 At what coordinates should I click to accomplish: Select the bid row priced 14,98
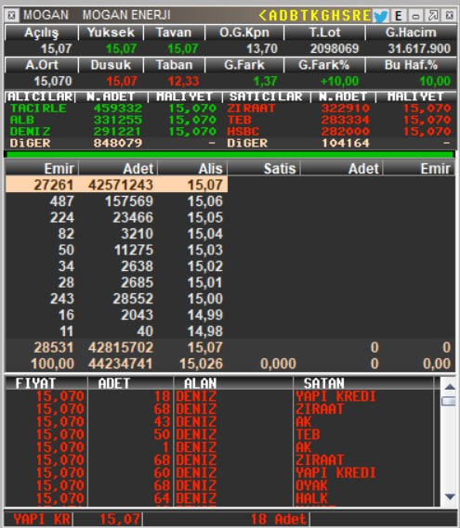click(116, 331)
